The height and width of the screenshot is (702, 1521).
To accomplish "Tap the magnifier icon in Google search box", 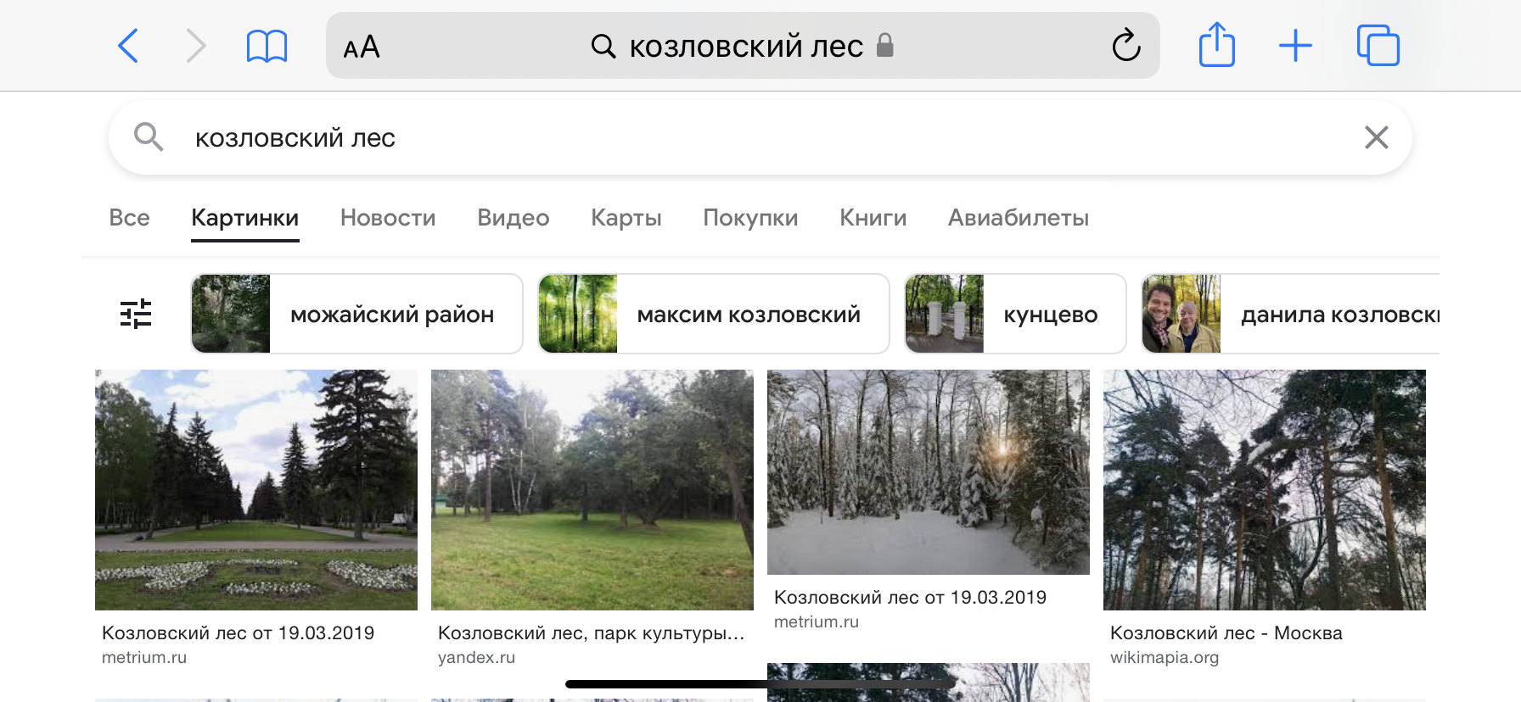I will coord(149,136).
